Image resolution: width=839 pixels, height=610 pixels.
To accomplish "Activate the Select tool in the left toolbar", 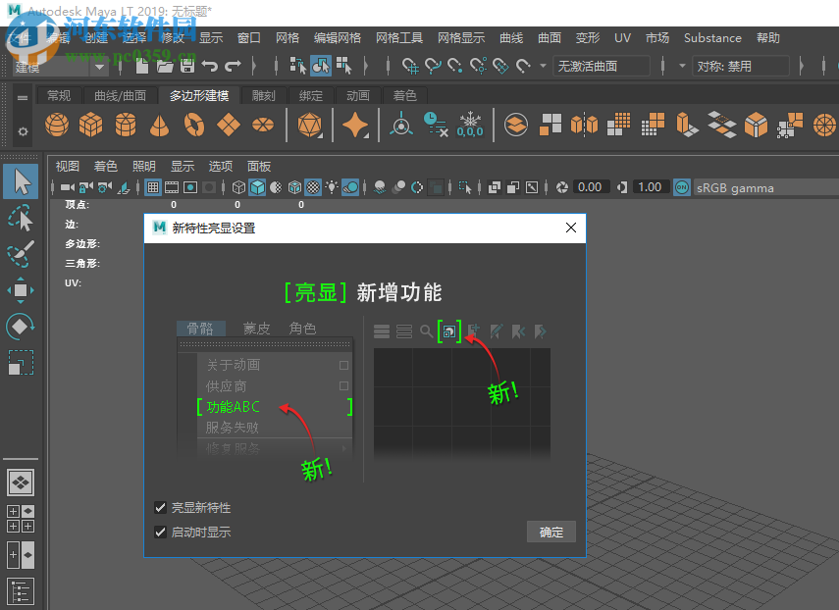I will pos(20,182).
